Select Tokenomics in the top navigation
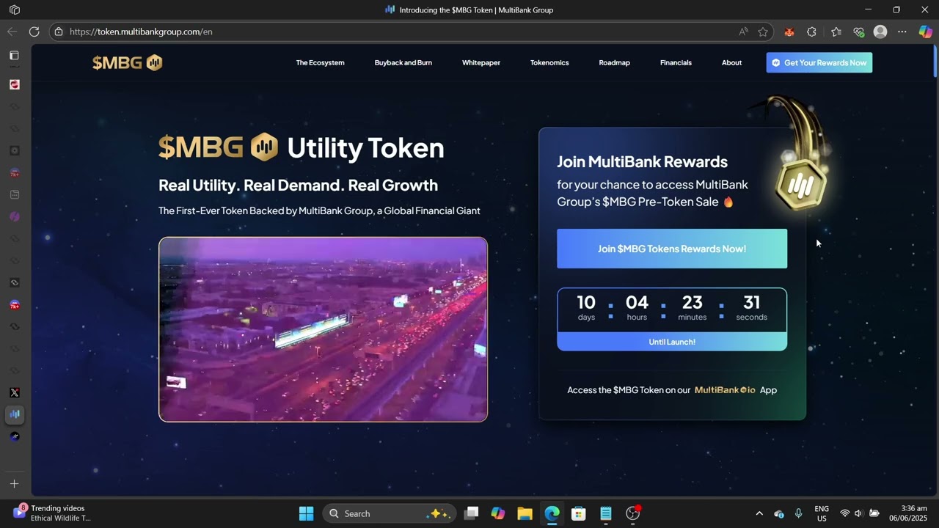Screen dimensions: 939x528 549,62
